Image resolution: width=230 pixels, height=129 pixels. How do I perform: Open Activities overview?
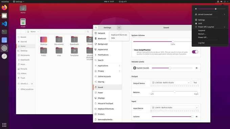5,2
